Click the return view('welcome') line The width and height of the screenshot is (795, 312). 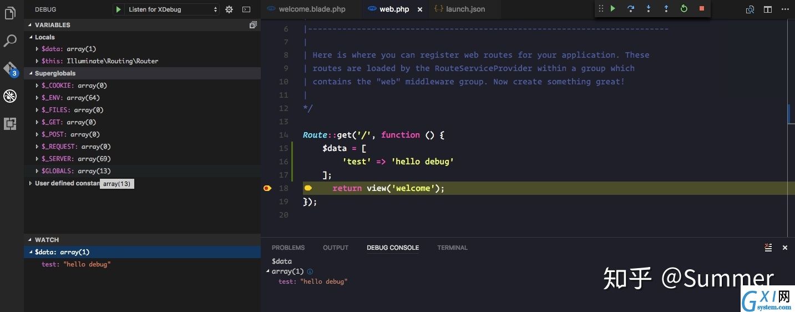tap(388, 188)
